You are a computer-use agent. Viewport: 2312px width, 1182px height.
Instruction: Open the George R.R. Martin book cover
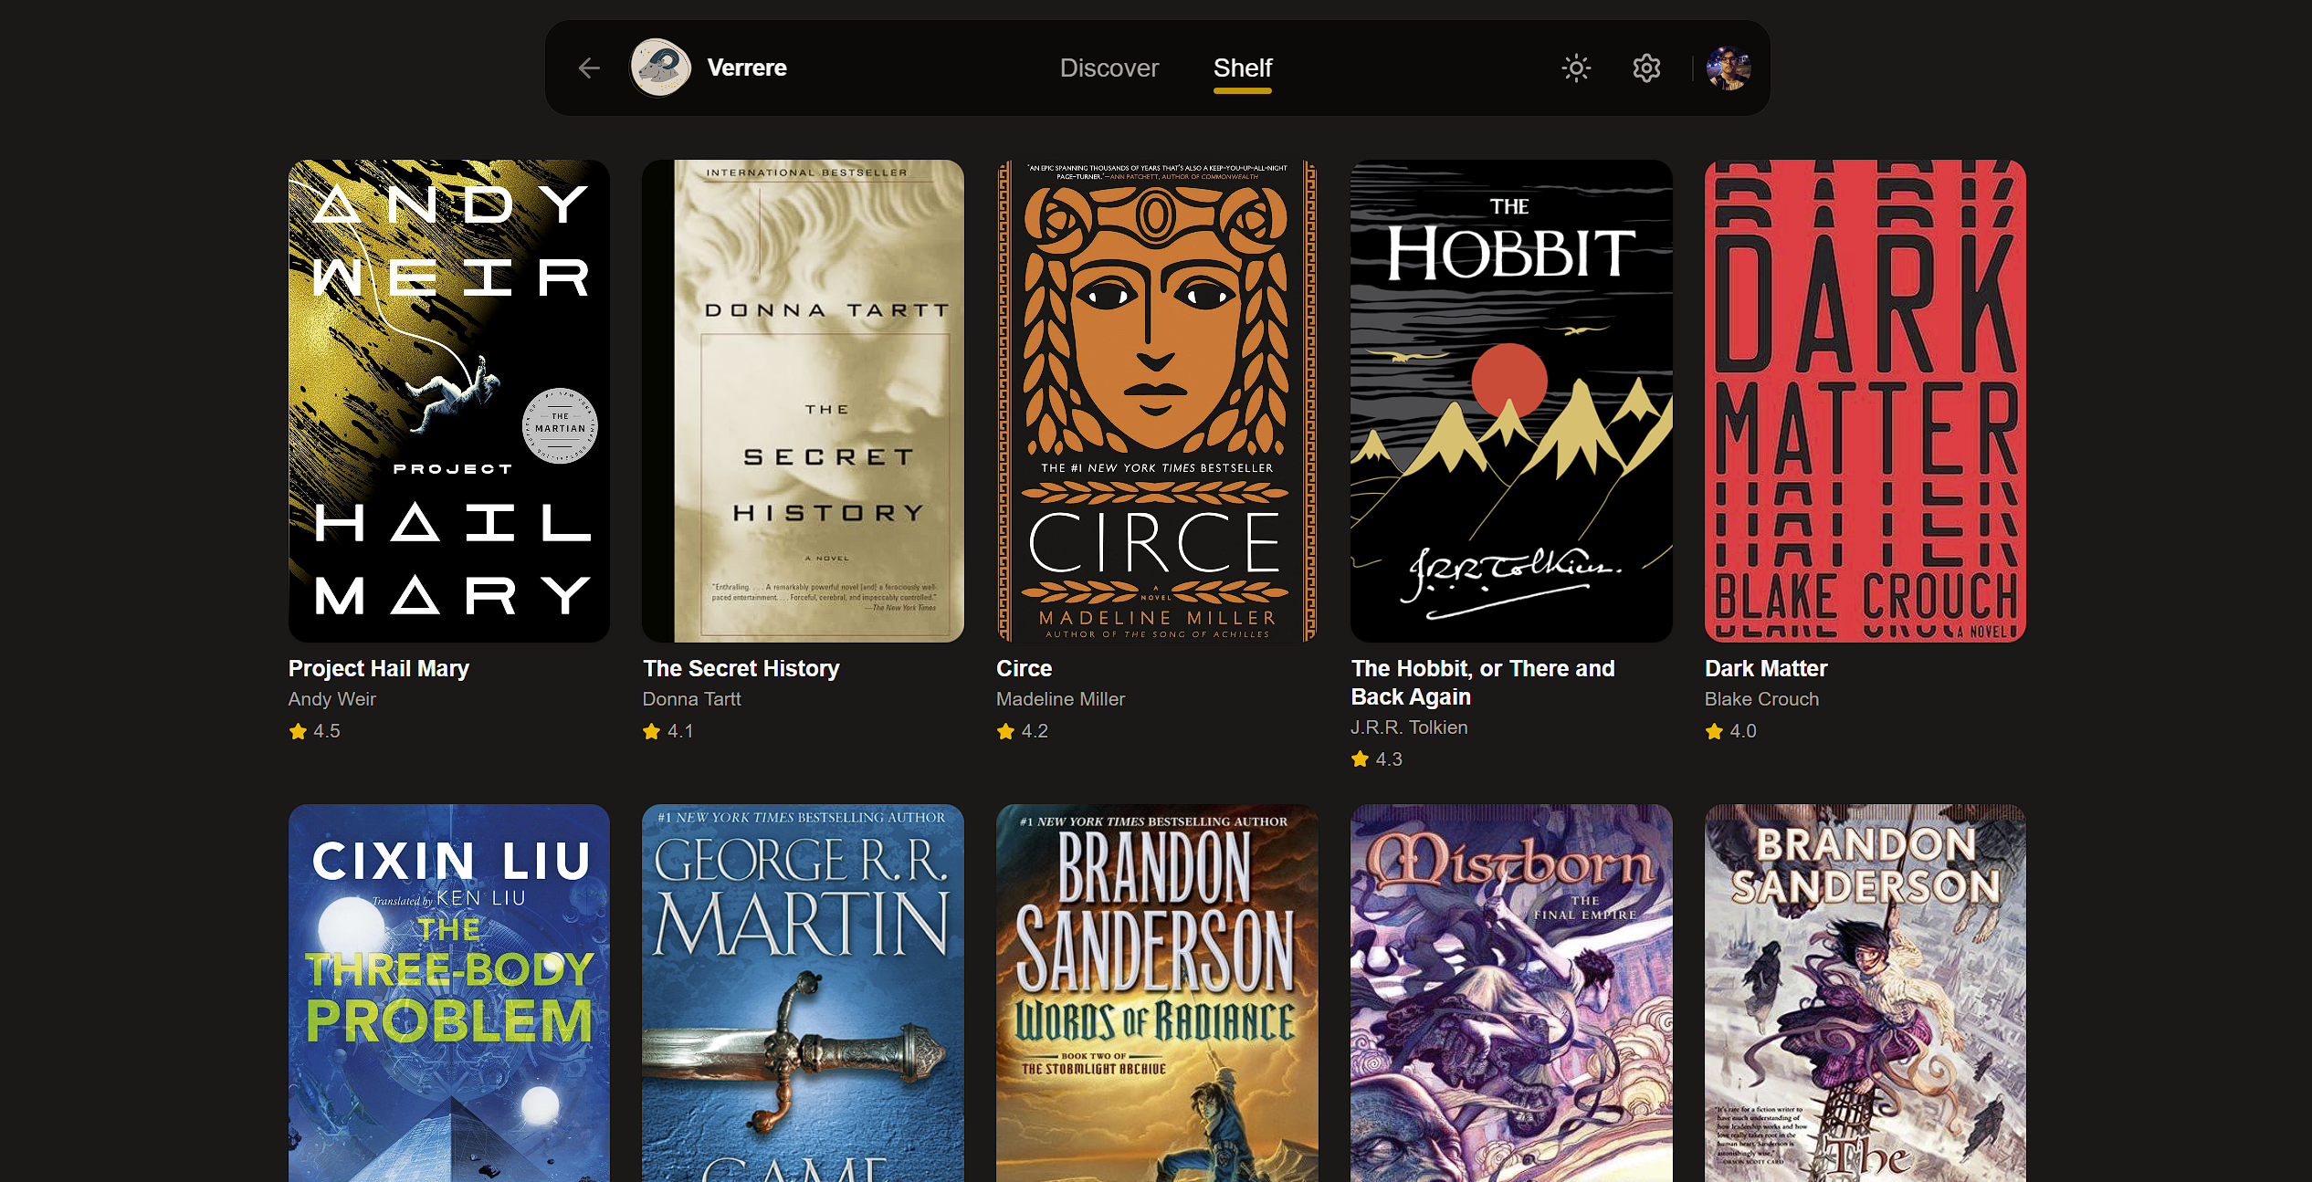click(803, 993)
